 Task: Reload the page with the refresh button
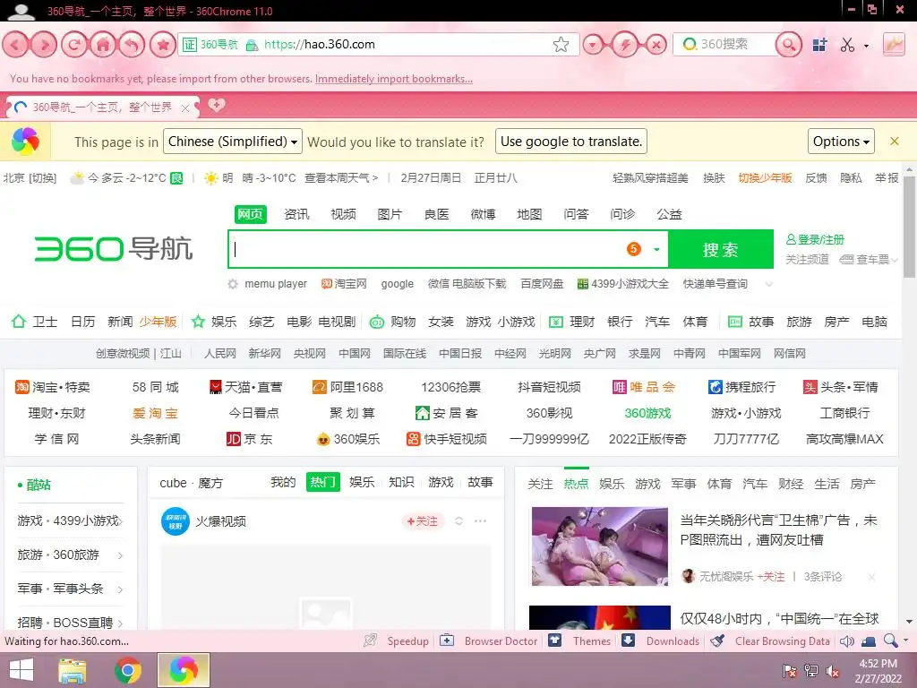74,45
